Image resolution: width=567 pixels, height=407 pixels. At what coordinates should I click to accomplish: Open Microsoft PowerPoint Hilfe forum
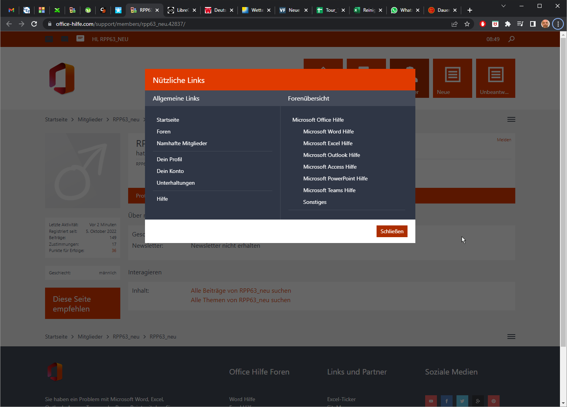point(335,178)
